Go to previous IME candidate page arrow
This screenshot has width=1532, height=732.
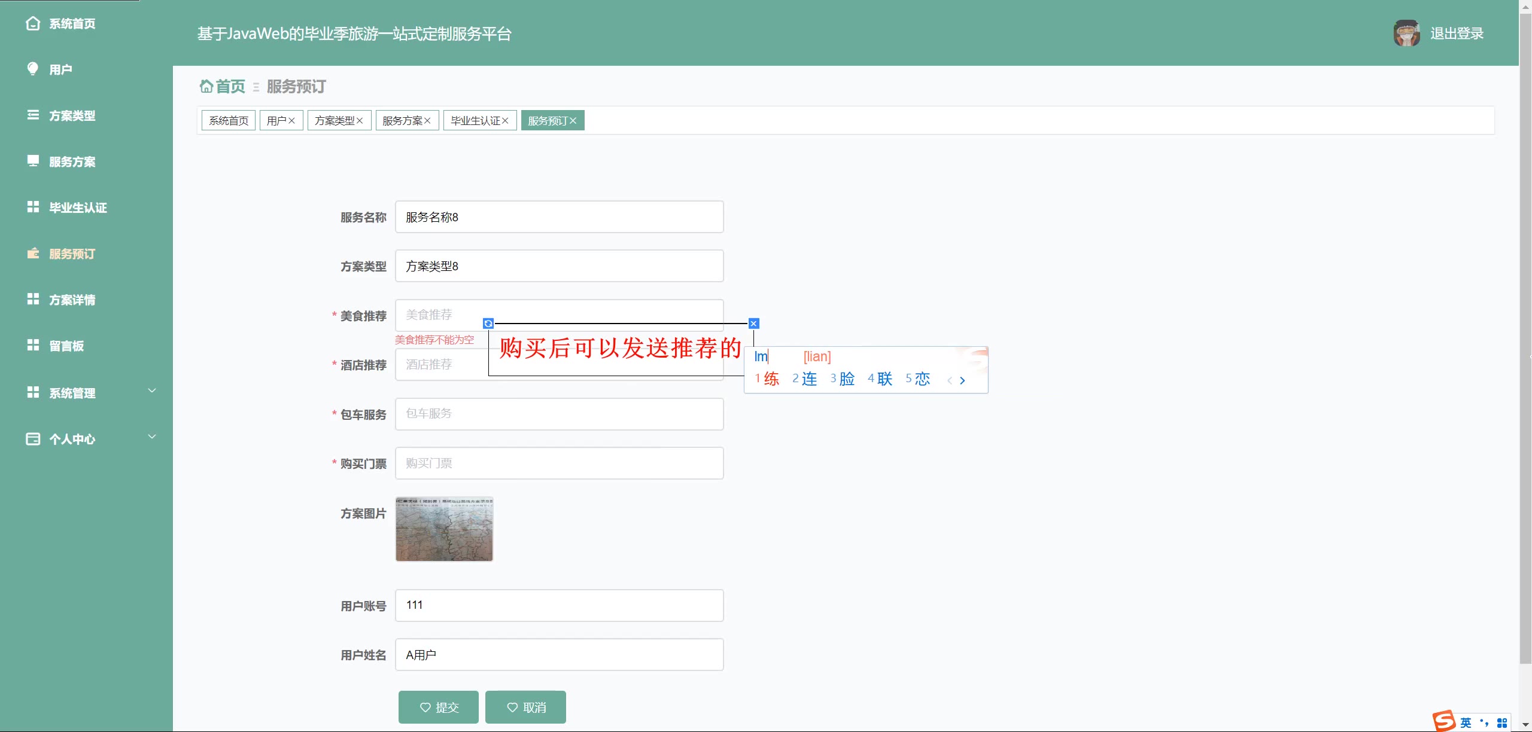pyautogui.click(x=949, y=380)
